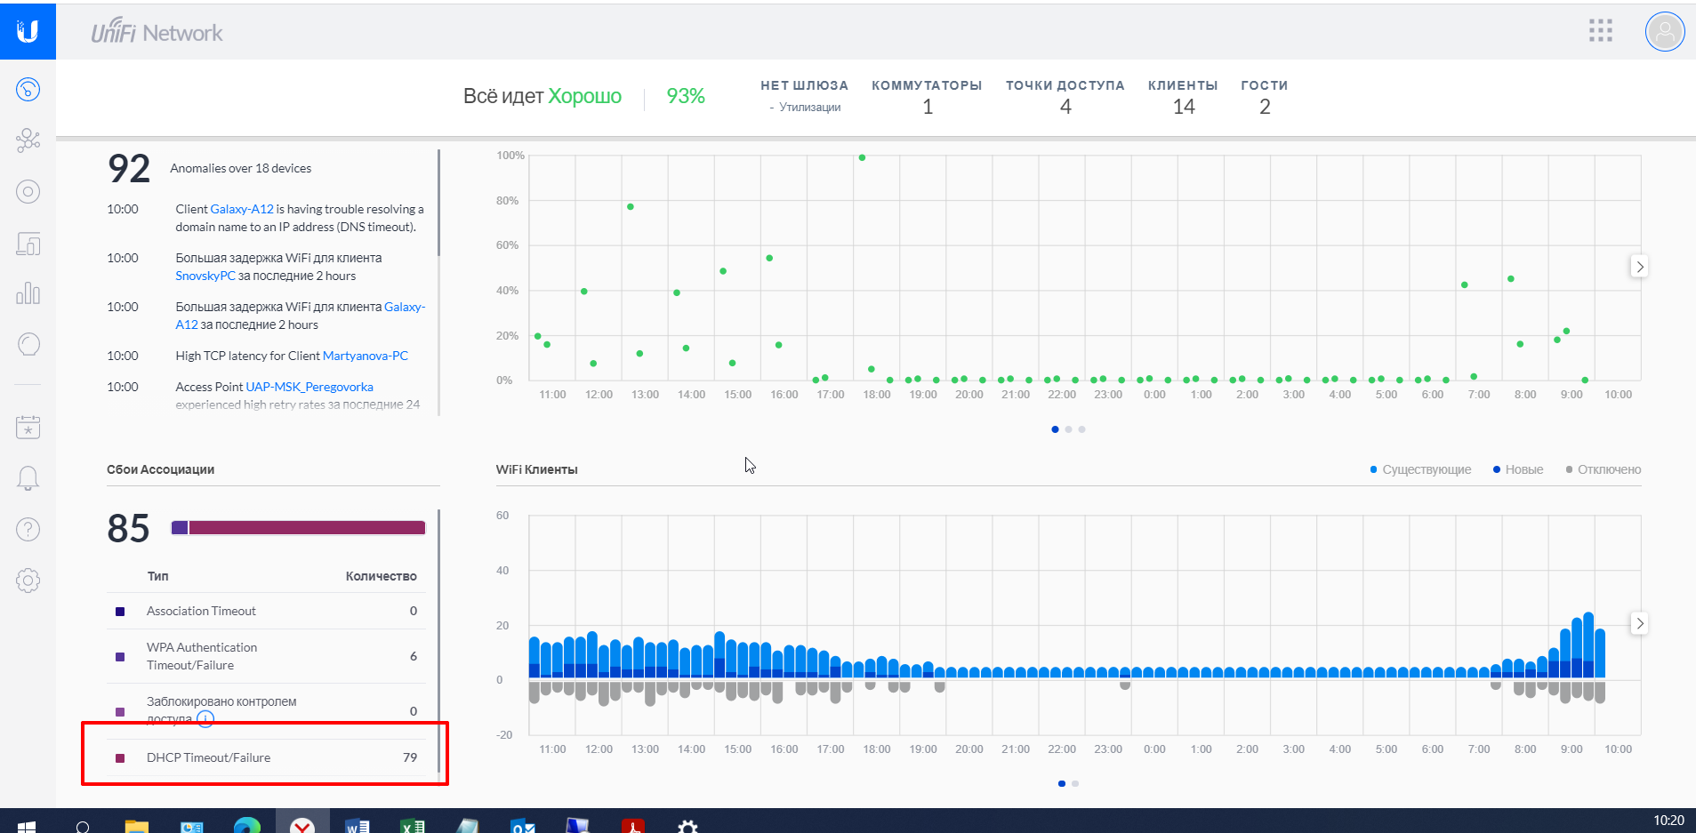Select the DHCP Timeout/Failure row label

coord(208,757)
